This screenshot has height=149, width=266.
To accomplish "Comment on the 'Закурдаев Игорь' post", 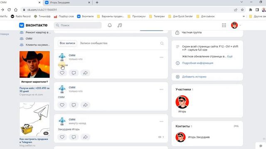I will 74,137.
